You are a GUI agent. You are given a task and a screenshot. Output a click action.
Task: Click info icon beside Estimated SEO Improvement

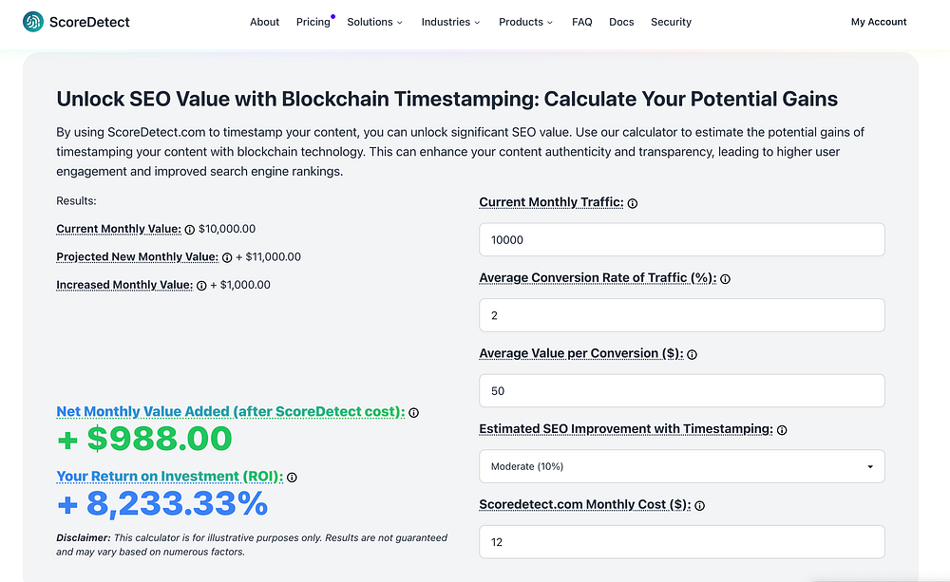tap(782, 430)
